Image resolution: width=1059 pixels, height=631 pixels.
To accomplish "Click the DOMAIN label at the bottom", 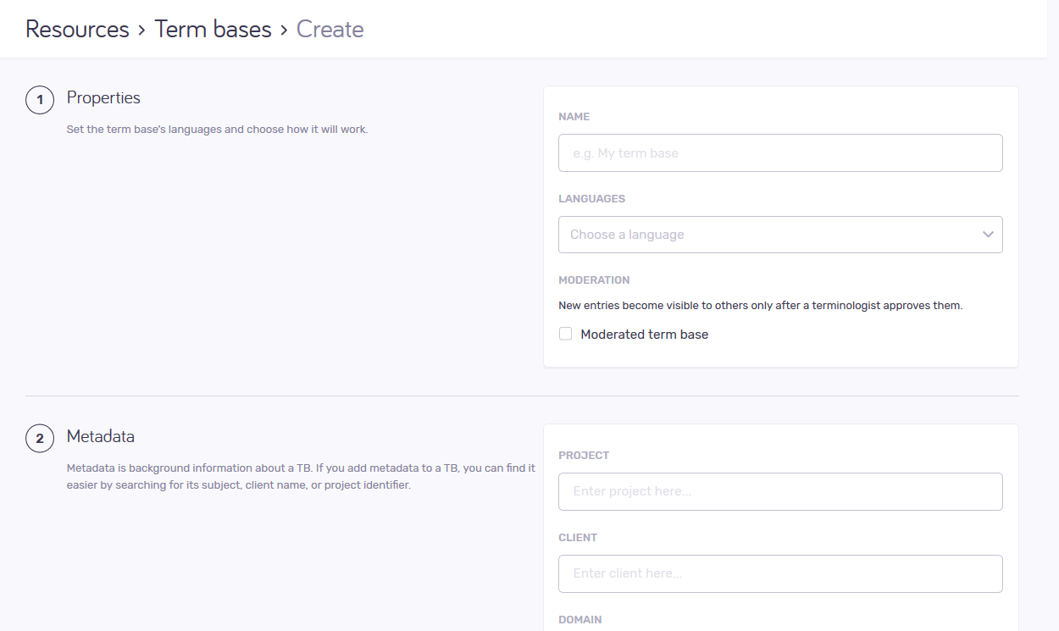I will (x=580, y=619).
